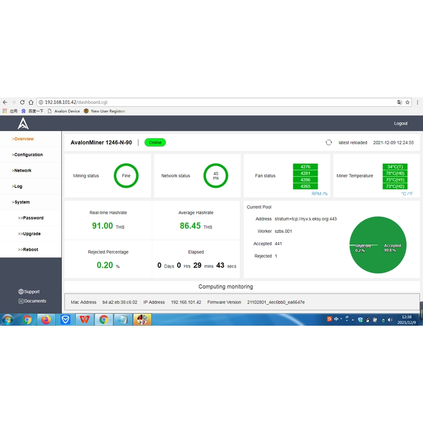The image size is (423, 423).
Task: Click the browser forward arrow
Action: 14,102
